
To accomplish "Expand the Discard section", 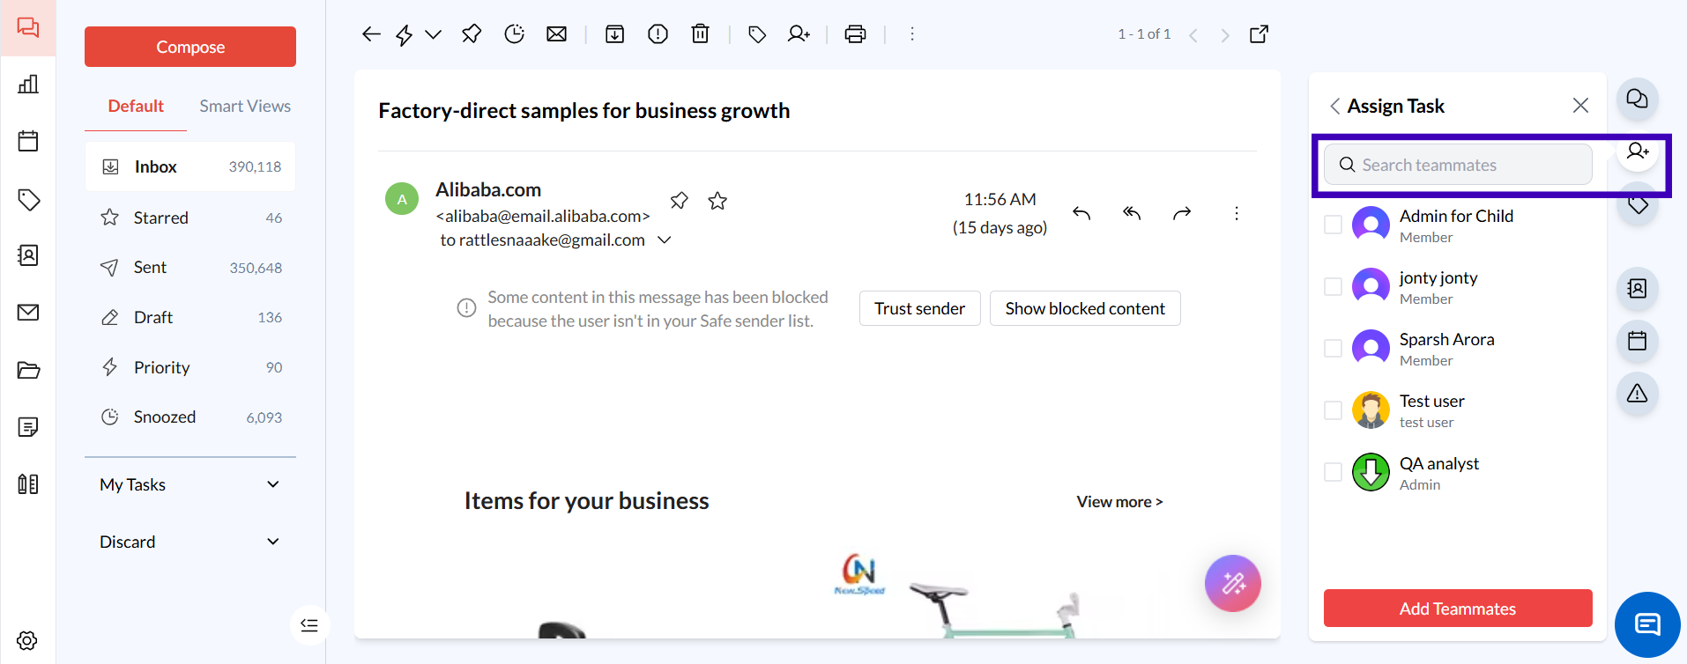I will click(272, 542).
